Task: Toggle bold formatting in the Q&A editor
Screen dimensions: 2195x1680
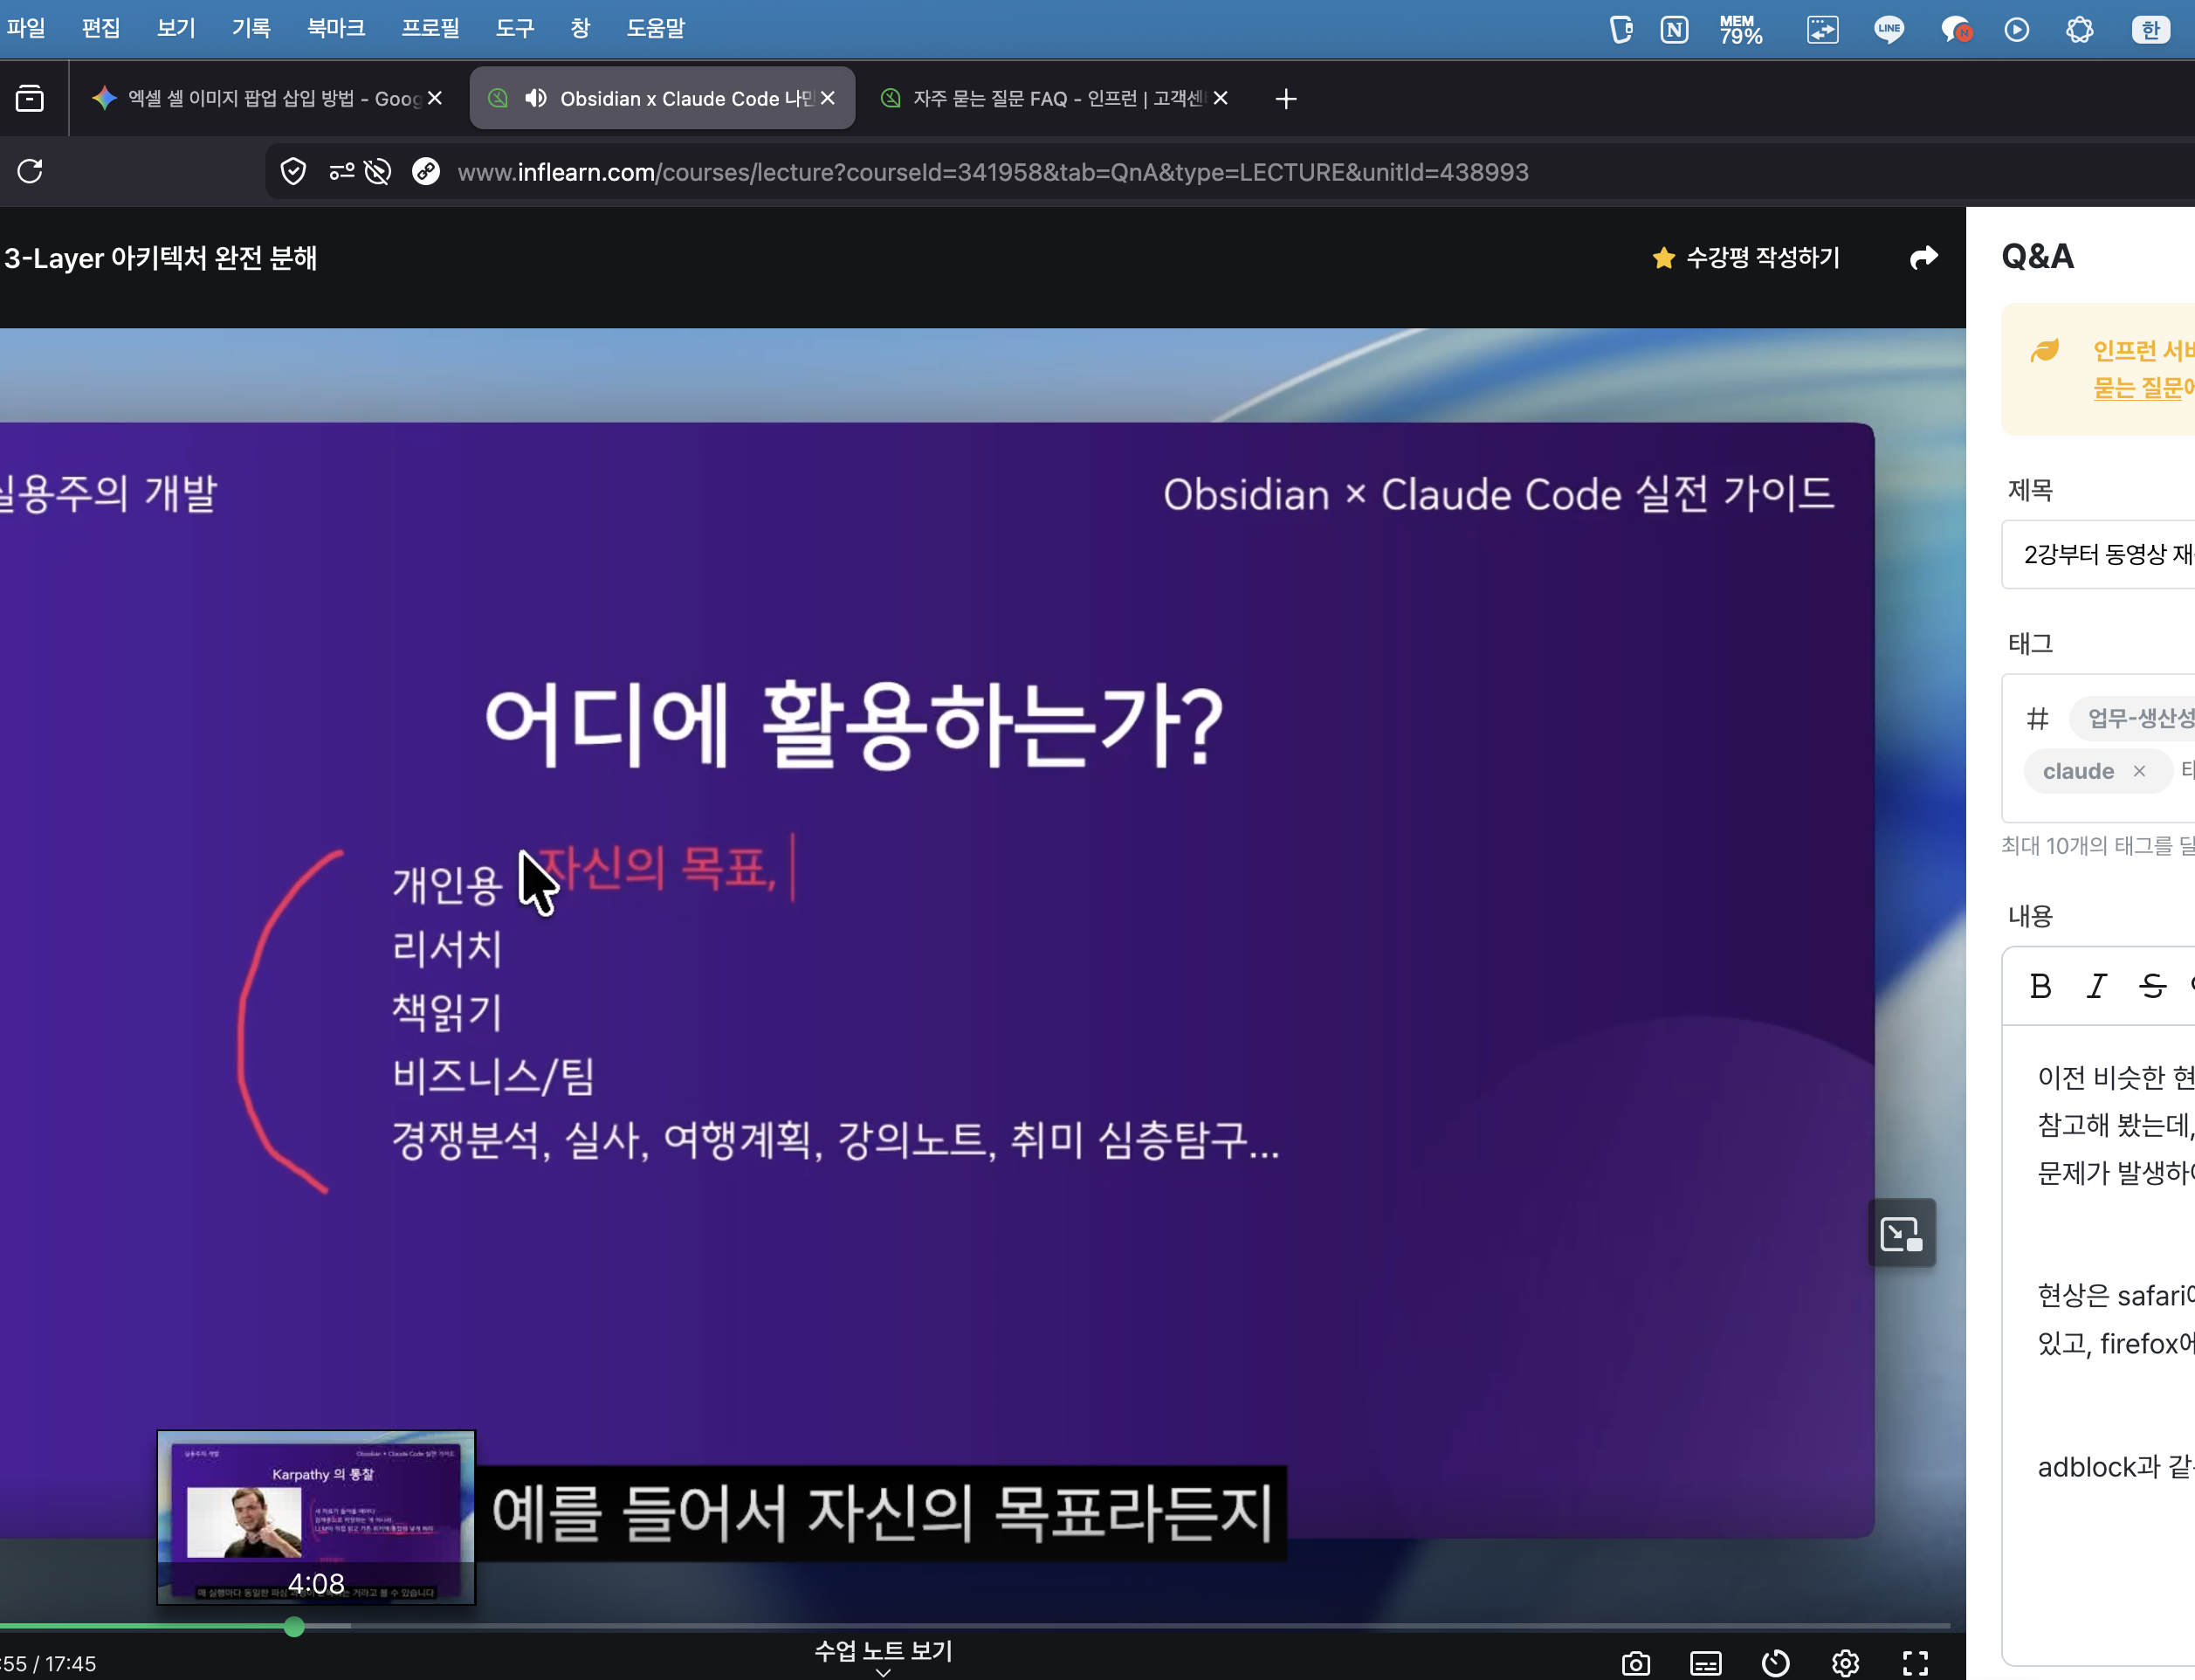Action: click(2040, 986)
